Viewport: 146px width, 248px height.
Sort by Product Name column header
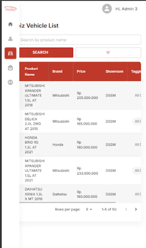tap(31, 71)
